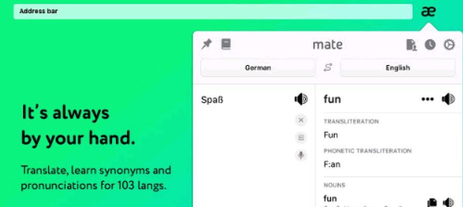Open Mate settings gear icon
Viewport: 463px width, 207px height.
[449, 45]
